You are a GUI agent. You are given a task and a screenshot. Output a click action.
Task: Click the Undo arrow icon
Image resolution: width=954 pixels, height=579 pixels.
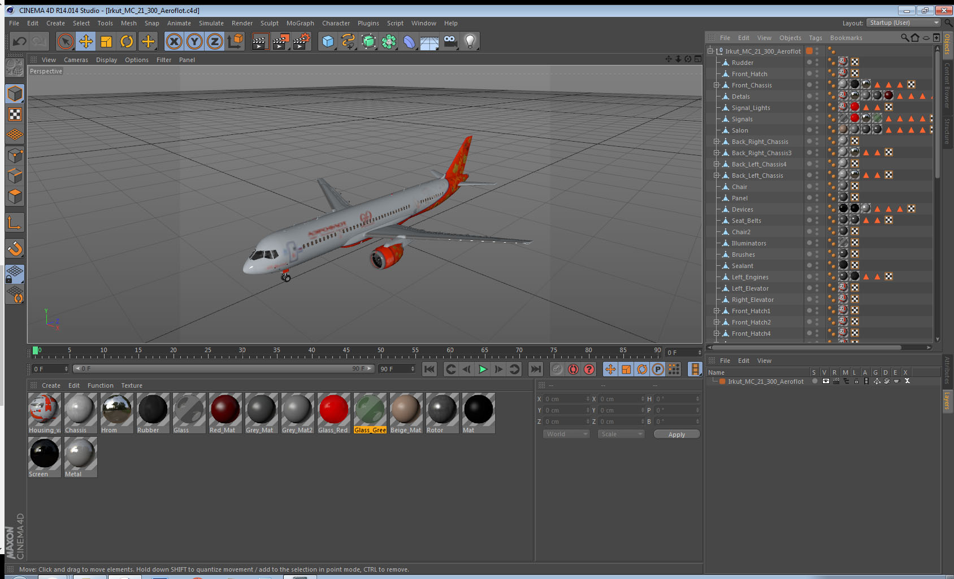[x=20, y=41]
